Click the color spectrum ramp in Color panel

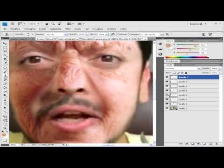(187, 57)
